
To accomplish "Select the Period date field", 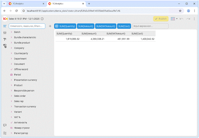I will pyautogui.click(x=17, y=75).
